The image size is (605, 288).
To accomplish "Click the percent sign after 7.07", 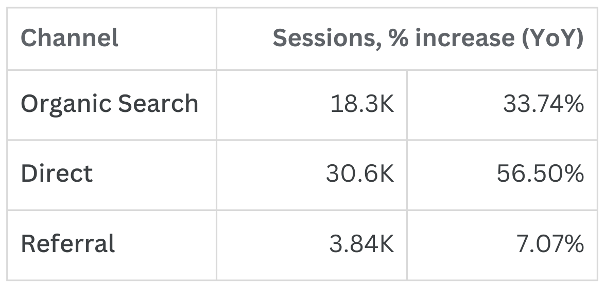I will (574, 244).
